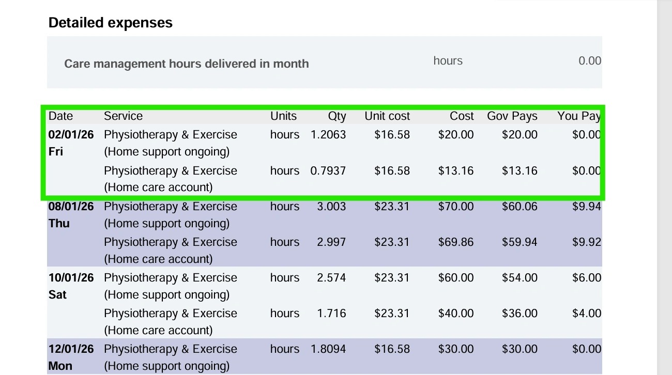Click the vertical scrollbar track on right
Viewport: 672px width, 375px height.
(664, 207)
